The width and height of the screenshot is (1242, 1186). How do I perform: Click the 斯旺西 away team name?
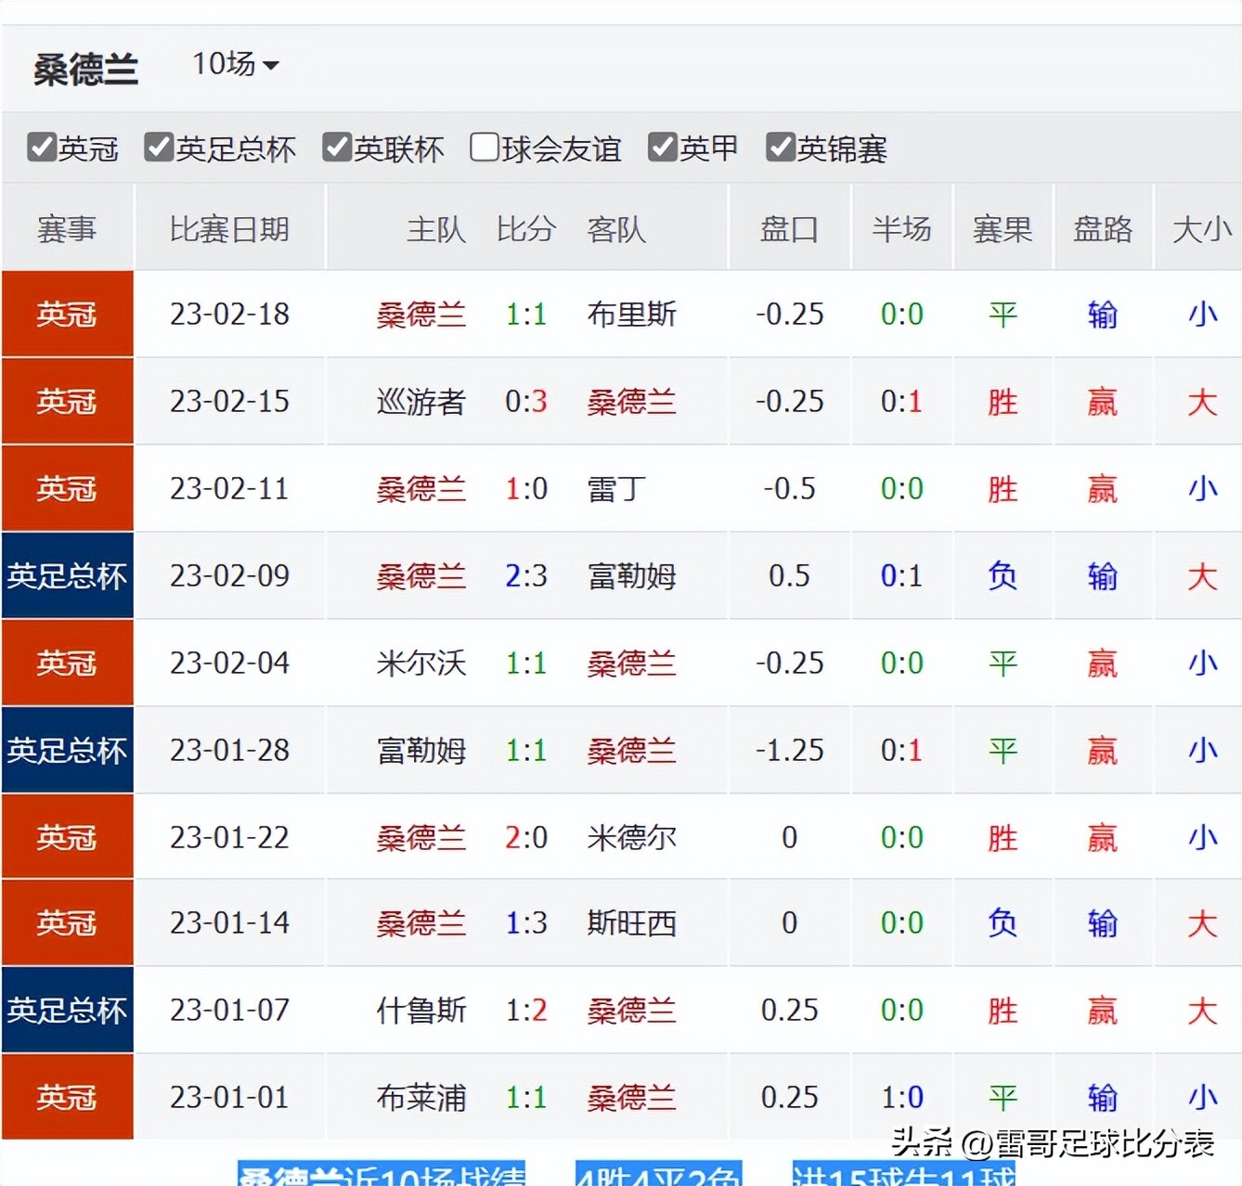coord(630,923)
